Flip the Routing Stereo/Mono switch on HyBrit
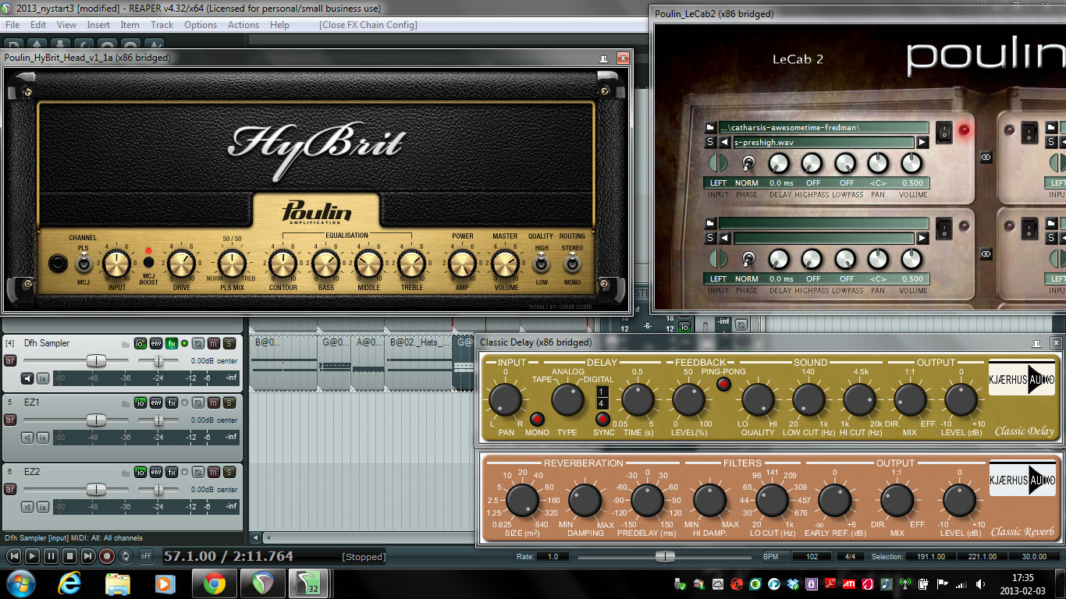This screenshot has height=599, width=1066. 572,264
